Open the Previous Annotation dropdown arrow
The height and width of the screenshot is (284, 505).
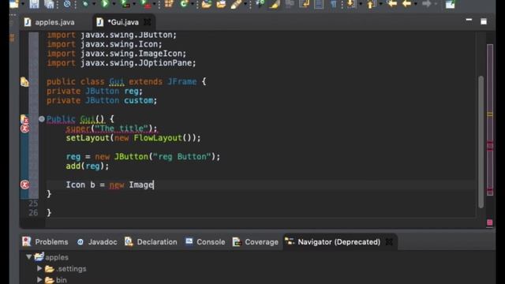click(x=380, y=4)
